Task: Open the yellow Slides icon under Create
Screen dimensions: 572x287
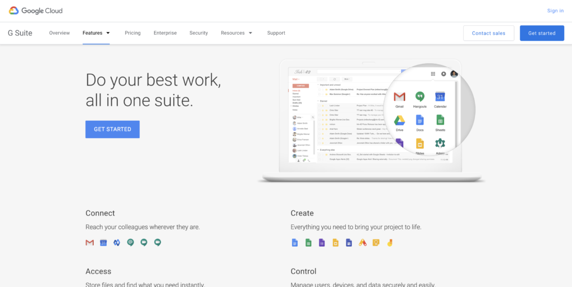Action: coord(335,242)
